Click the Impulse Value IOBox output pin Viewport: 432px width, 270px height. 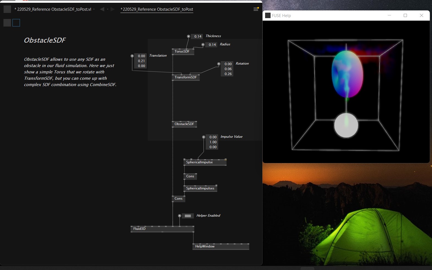pyautogui.click(x=204, y=137)
